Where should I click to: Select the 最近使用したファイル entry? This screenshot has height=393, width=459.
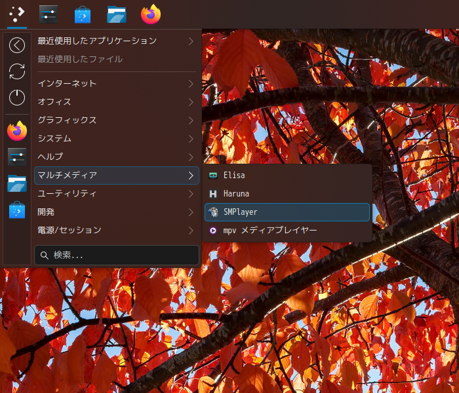point(117,60)
